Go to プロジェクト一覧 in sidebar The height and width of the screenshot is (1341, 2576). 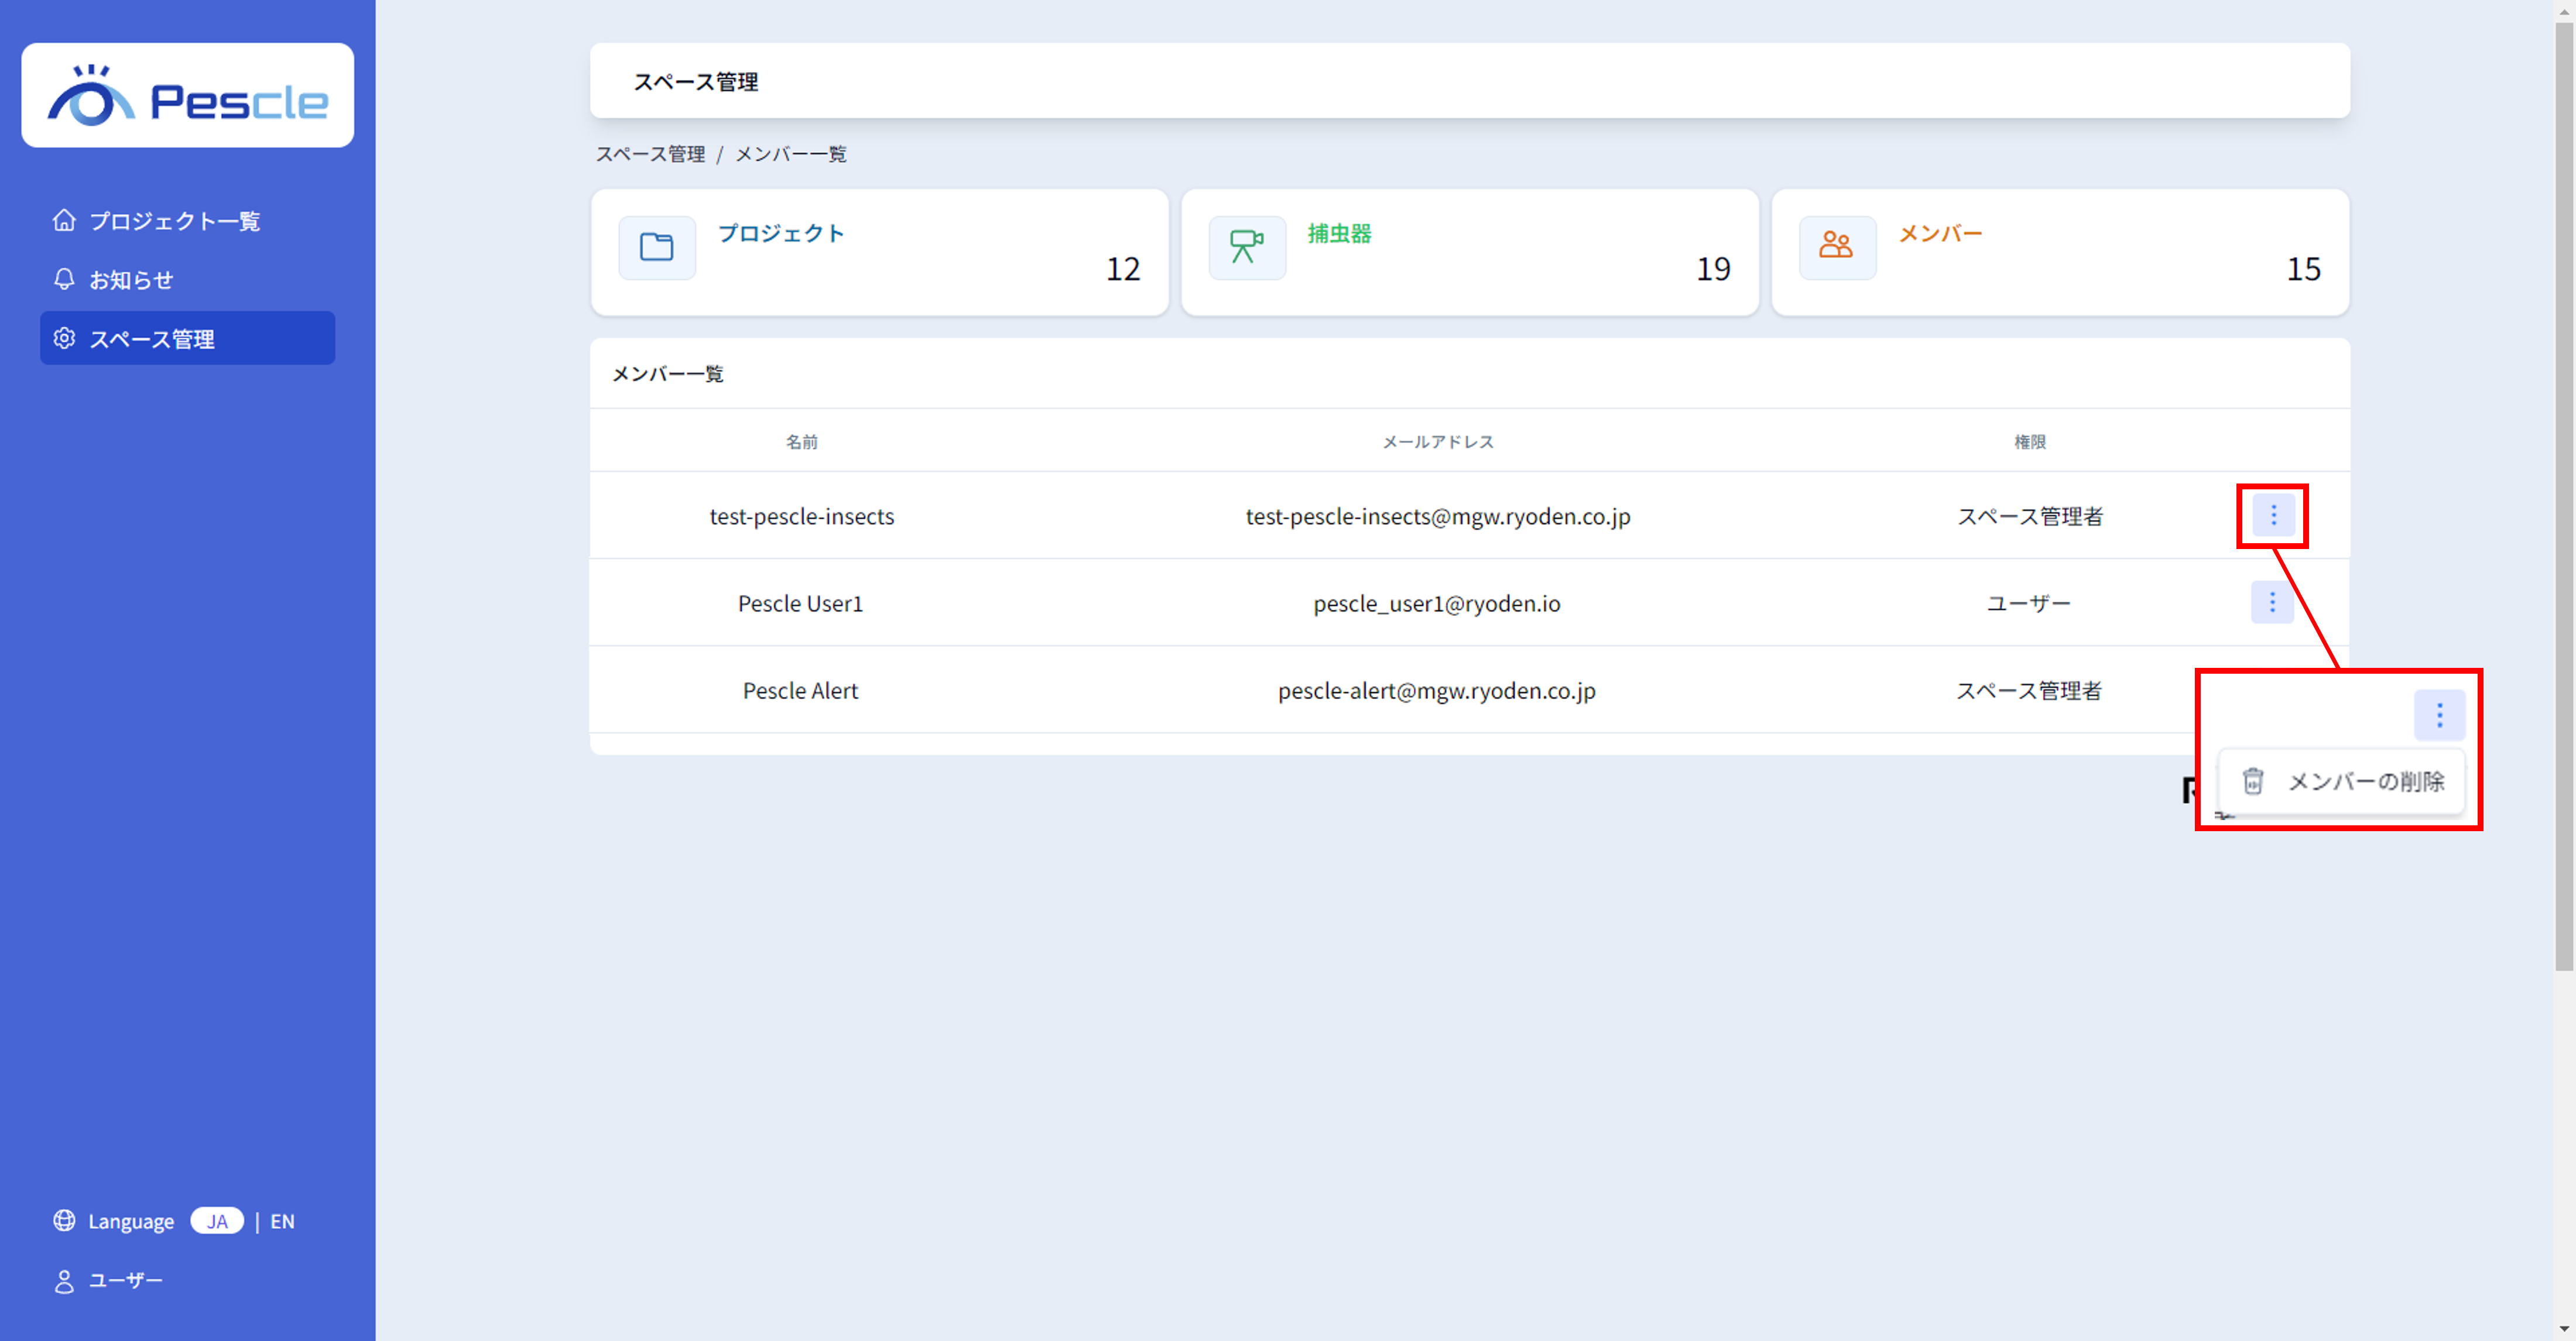point(174,221)
